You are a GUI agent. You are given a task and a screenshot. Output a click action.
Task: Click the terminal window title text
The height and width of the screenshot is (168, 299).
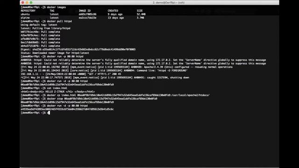pyautogui.click(x=169, y=2)
